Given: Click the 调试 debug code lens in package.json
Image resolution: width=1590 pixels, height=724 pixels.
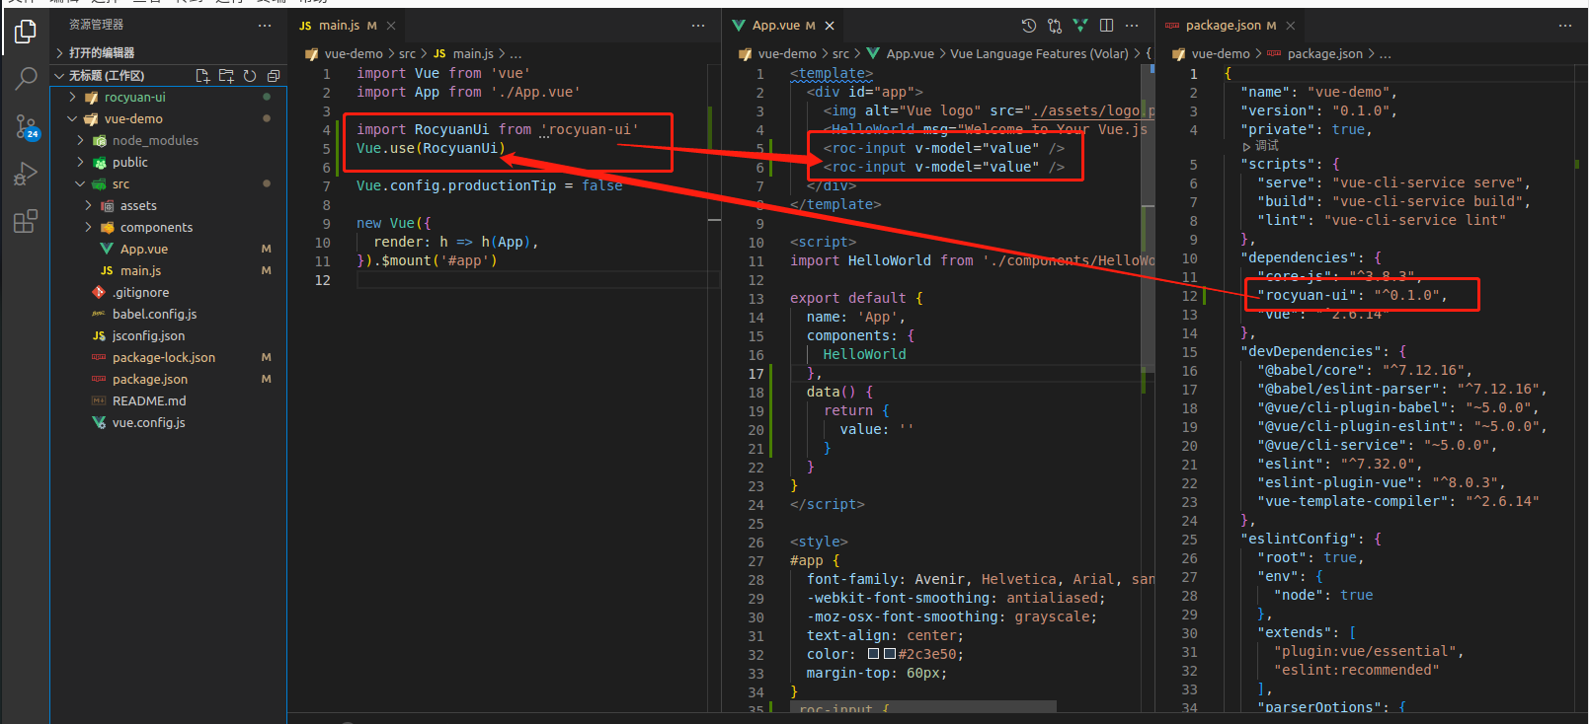Looking at the screenshot, I should pyautogui.click(x=1260, y=146).
